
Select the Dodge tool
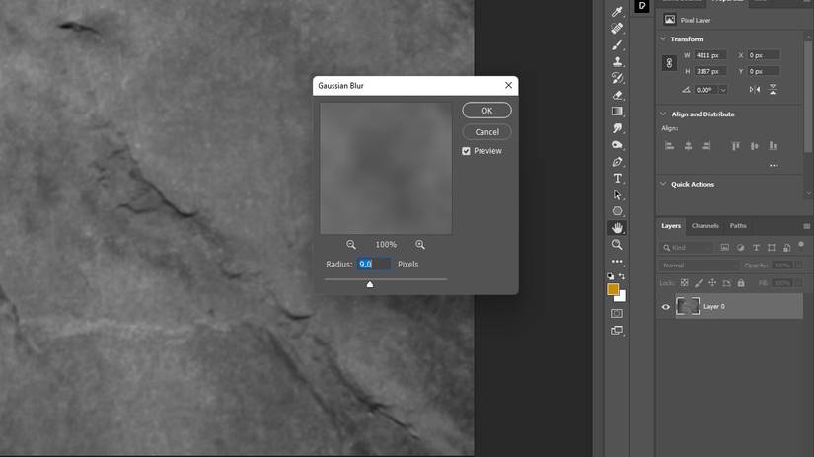(617, 145)
